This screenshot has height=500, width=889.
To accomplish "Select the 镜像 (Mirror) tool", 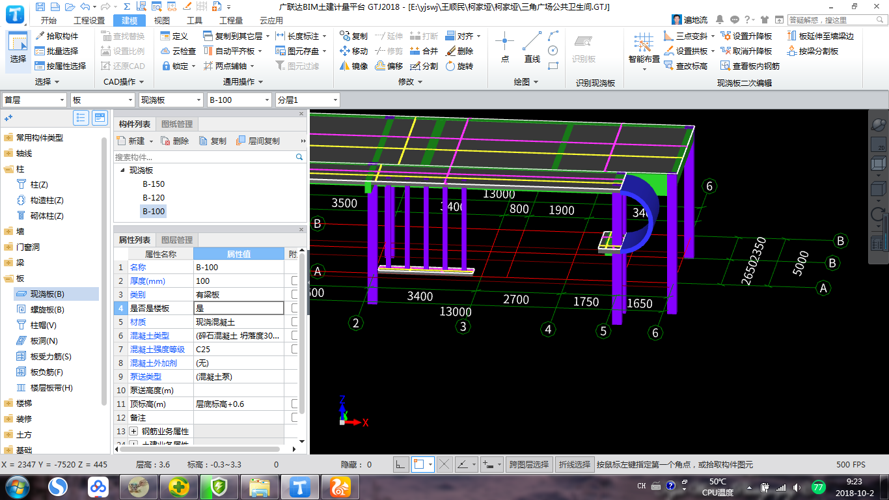I will click(354, 66).
